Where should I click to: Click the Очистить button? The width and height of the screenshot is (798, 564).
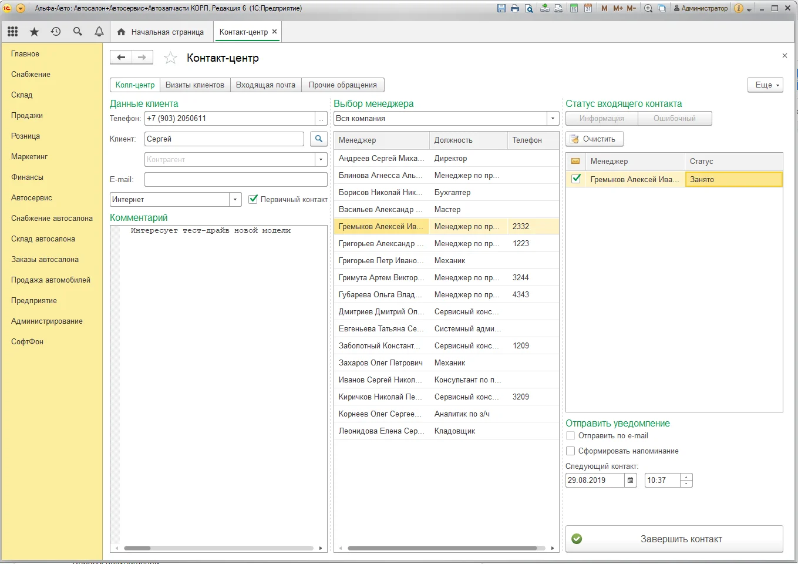[x=594, y=139]
